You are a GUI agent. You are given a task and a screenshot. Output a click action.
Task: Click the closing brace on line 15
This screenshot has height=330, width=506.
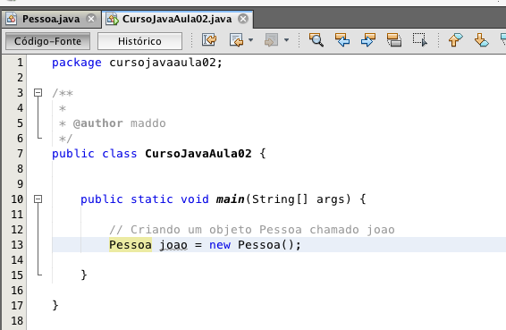click(x=84, y=275)
